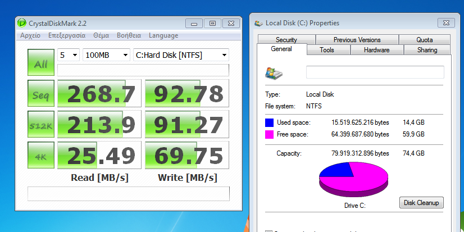Click the 512K write result 91.27
This screenshot has height=232, width=464.
click(187, 124)
